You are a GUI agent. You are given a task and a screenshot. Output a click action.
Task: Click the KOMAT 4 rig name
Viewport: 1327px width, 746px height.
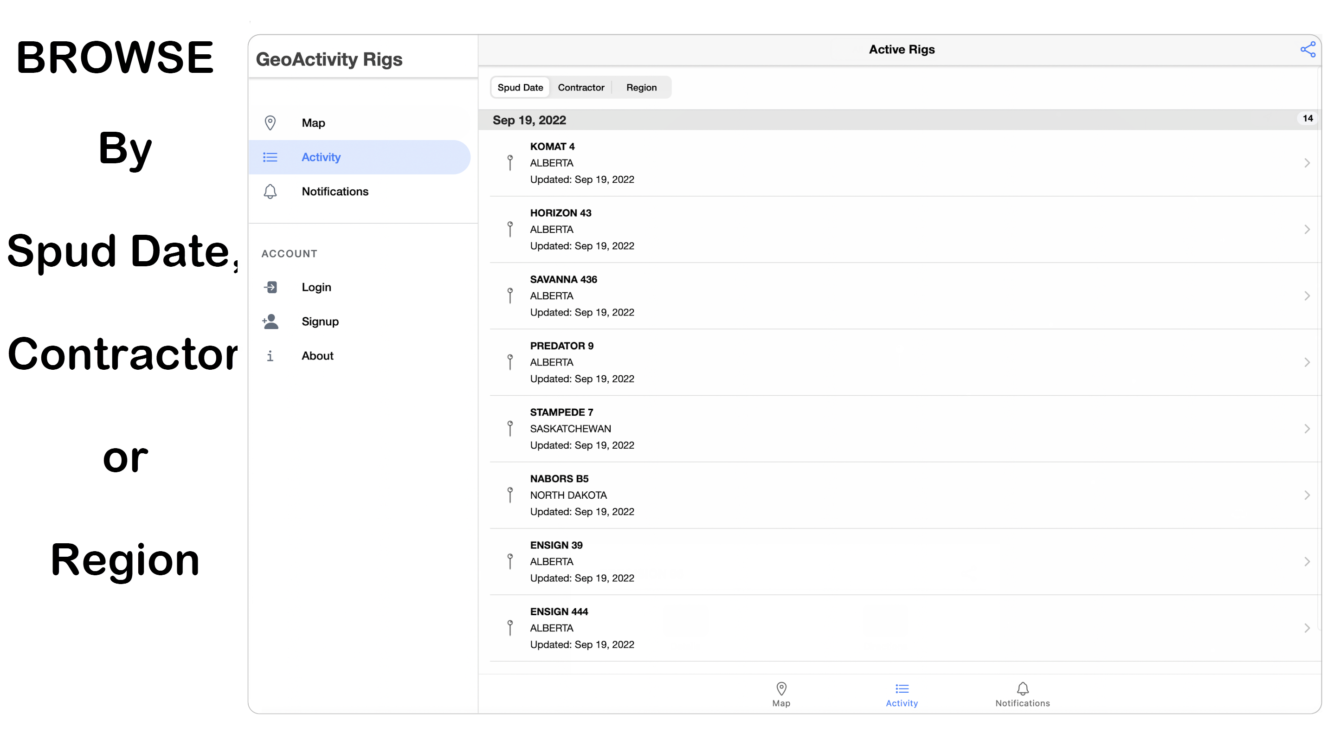click(x=552, y=146)
